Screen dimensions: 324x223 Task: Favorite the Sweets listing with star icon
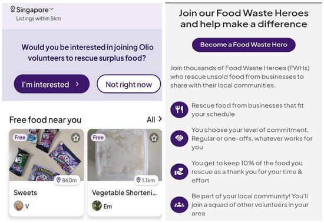[76, 138]
